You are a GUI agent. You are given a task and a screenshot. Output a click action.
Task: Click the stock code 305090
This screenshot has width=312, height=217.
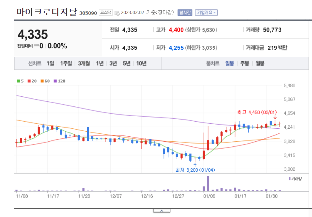click(88, 13)
